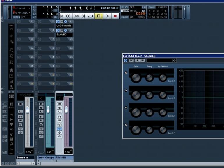This screenshot has height=168, width=224.
Task: Click the TEMPO track button
Action: 125,11
